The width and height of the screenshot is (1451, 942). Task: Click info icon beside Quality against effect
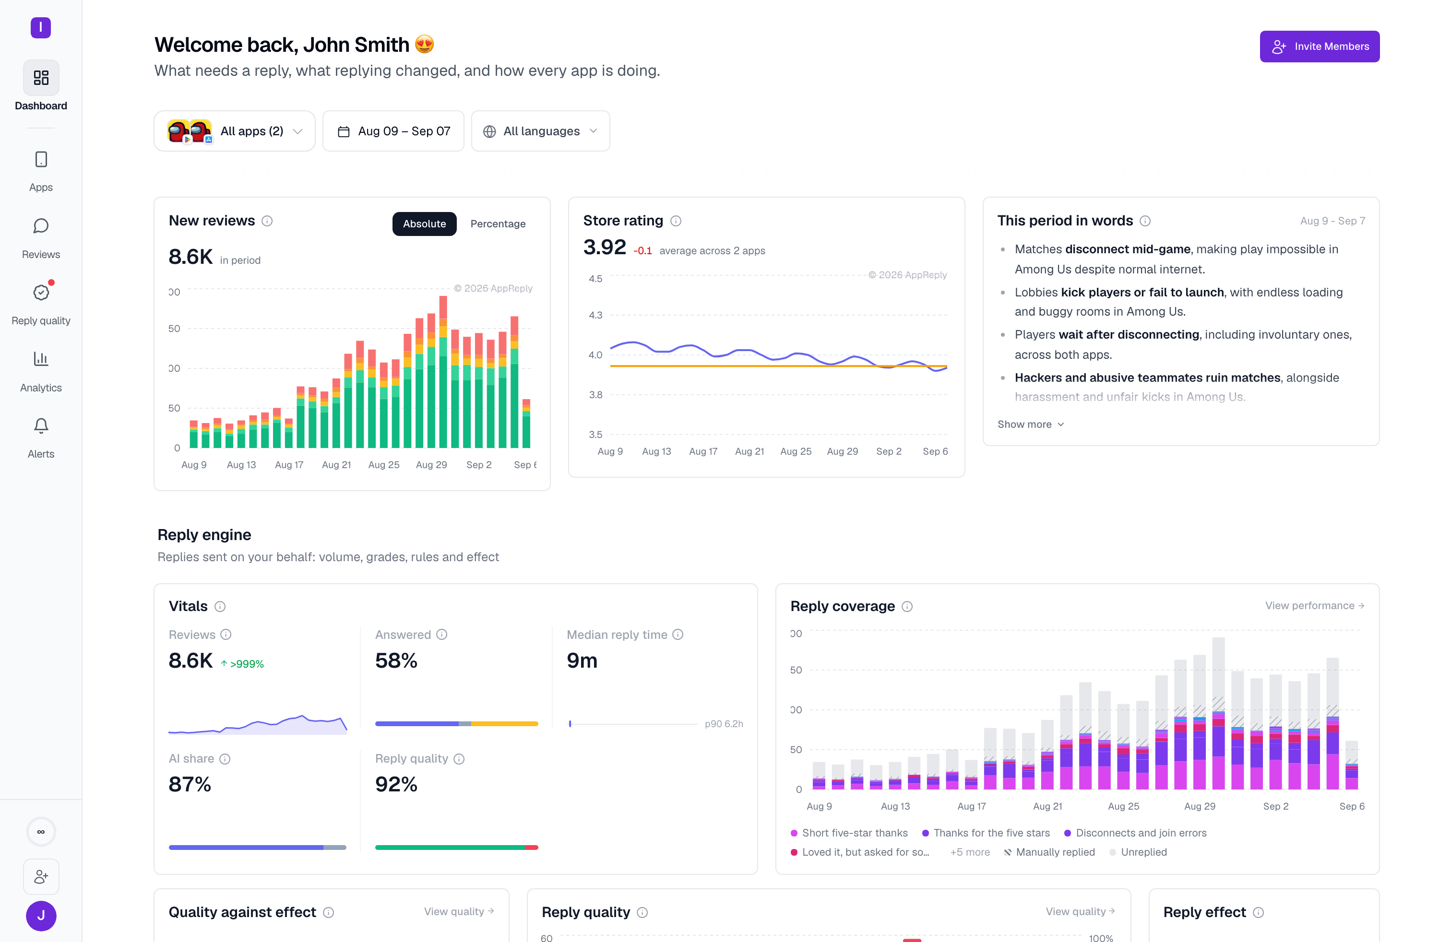(x=329, y=913)
